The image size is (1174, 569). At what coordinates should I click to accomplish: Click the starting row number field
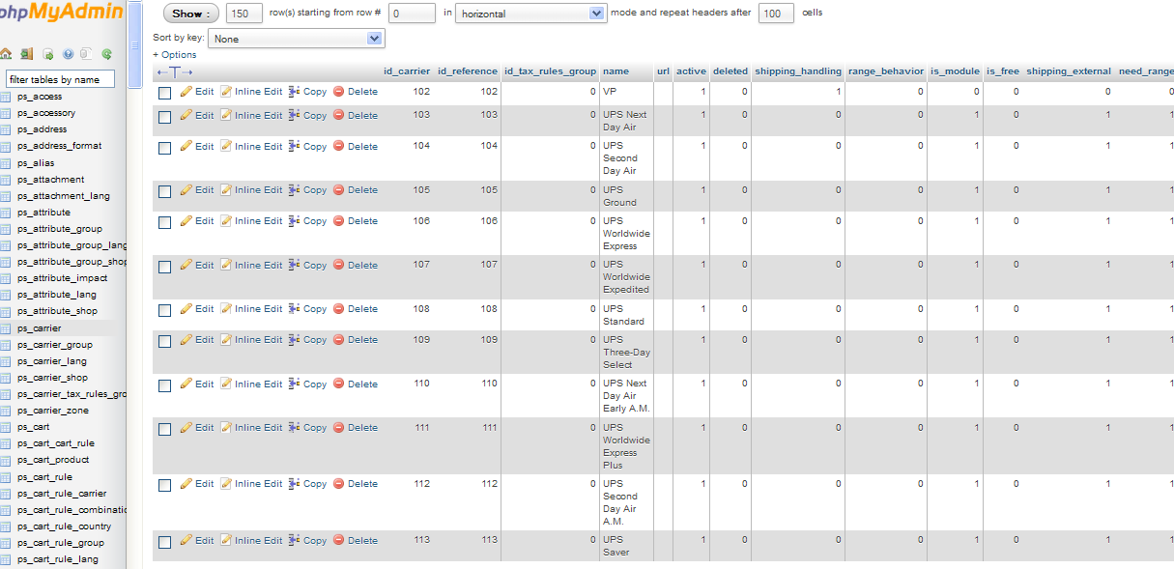click(413, 14)
